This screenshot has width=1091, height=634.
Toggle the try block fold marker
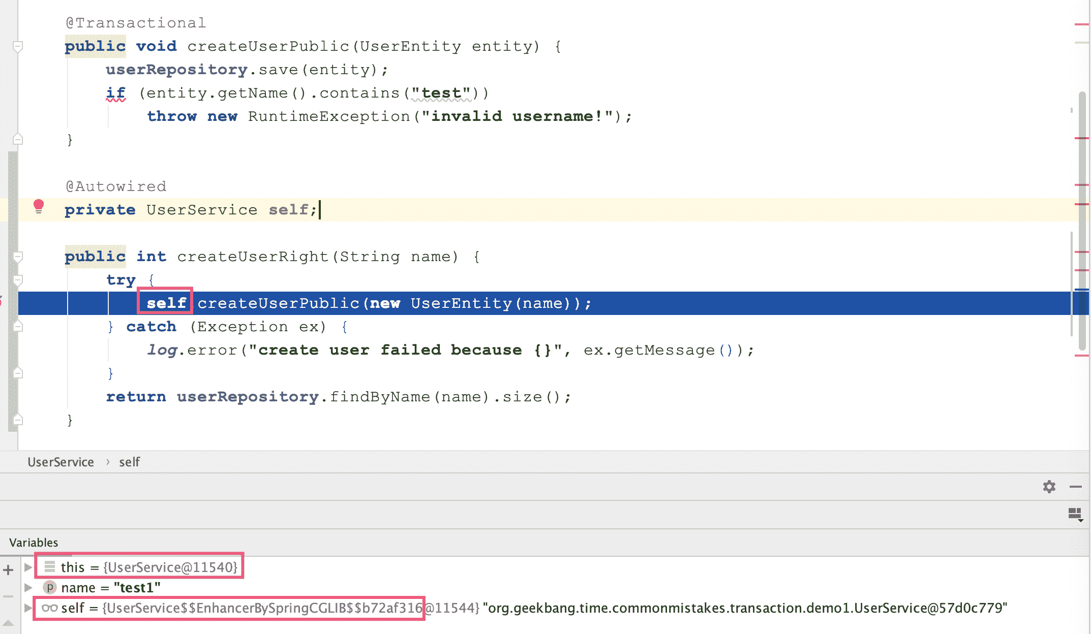pyautogui.click(x=18, y=280)
